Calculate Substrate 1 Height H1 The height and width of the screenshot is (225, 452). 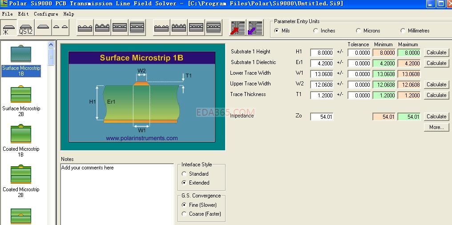point(436,52)
